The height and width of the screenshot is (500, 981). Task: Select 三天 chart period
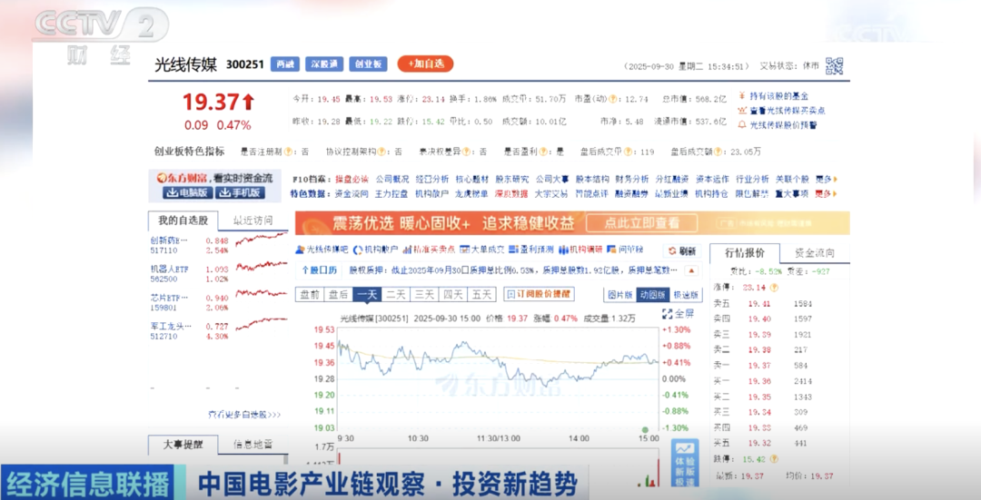(x=424, y=294)
